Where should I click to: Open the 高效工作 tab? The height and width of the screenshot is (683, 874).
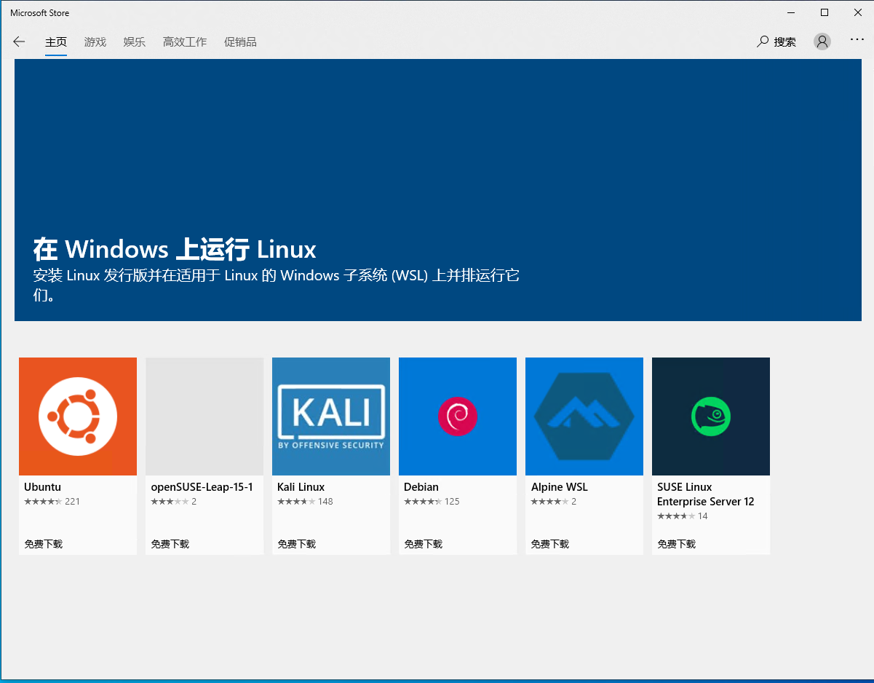(x=185, y=42)
